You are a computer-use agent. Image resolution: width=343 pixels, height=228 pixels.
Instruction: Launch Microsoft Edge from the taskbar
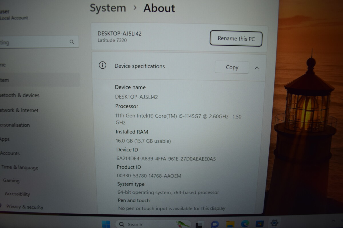pyautogui.click(x=245, y=224)
